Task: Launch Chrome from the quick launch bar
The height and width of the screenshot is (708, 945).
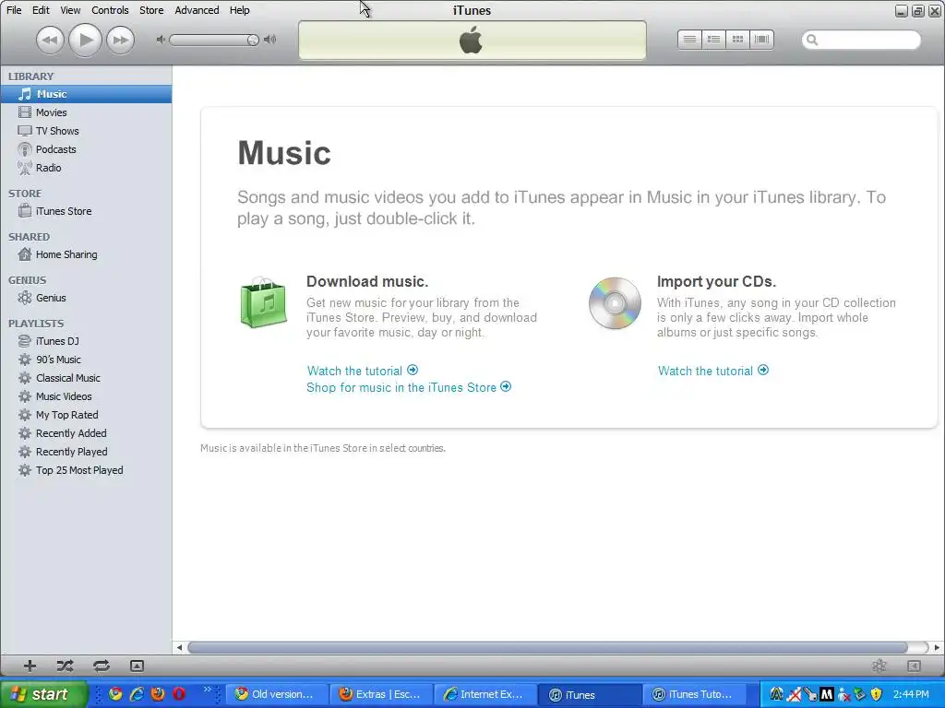Action: tap(115, 694)
